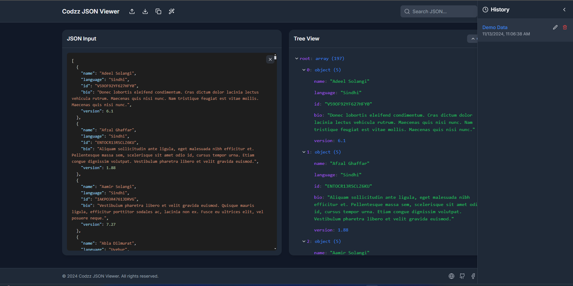Click the upload JSON file icon
This screenshot has width=573, height=286.
click(132, 11)
